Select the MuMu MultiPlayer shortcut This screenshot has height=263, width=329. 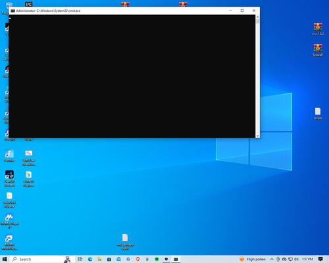[x=9, y=242]
